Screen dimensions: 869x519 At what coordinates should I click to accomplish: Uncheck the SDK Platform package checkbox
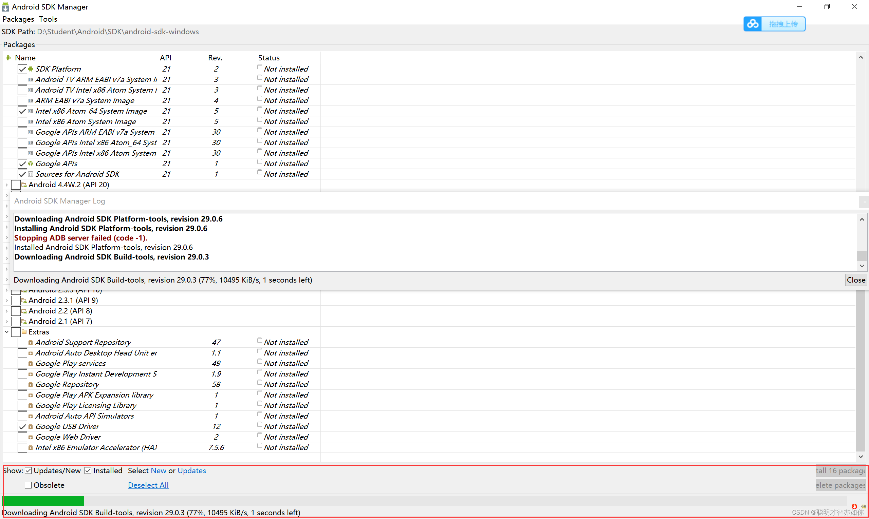tap(22, 69)
